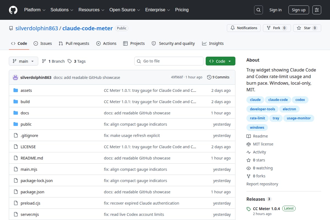Fork this repository
Image resolution: width=330 pixels, height=220 pixels.
[277, 28]
